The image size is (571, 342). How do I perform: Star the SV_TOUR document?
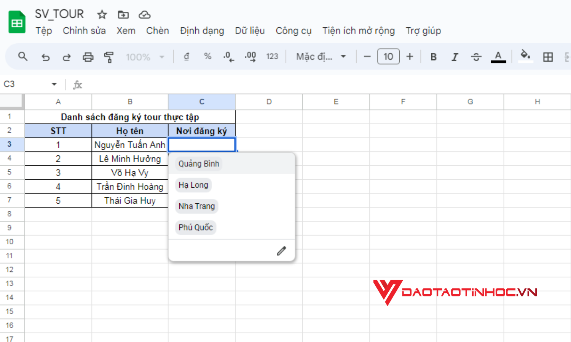click(x=102, y=15)
